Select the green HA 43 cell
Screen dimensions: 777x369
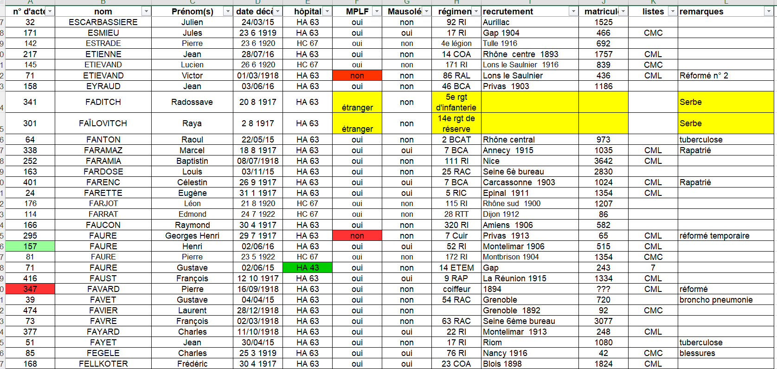pyautogui.click(x=308, y=268)
